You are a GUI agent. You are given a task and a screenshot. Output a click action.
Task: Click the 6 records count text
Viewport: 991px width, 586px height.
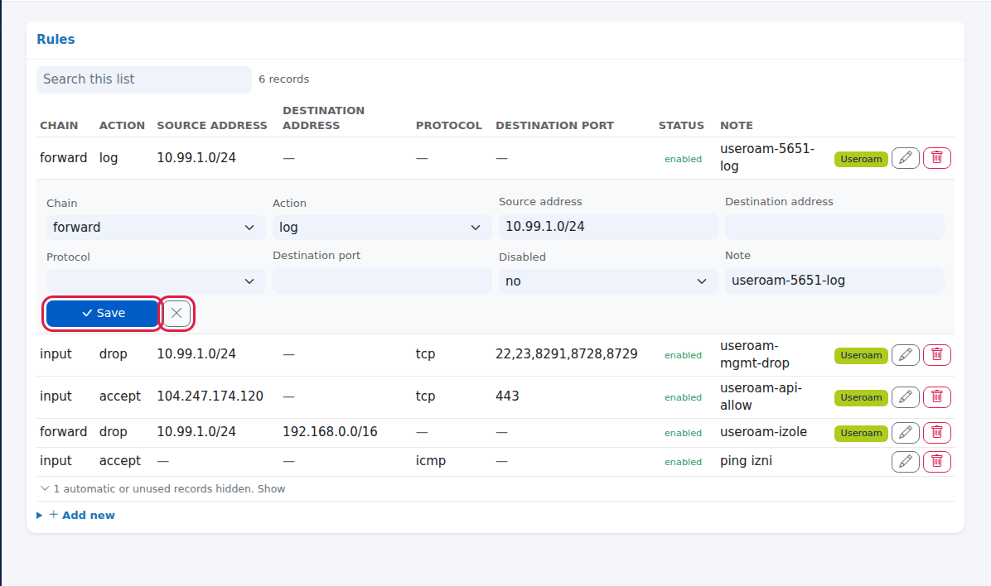(283, 79)
